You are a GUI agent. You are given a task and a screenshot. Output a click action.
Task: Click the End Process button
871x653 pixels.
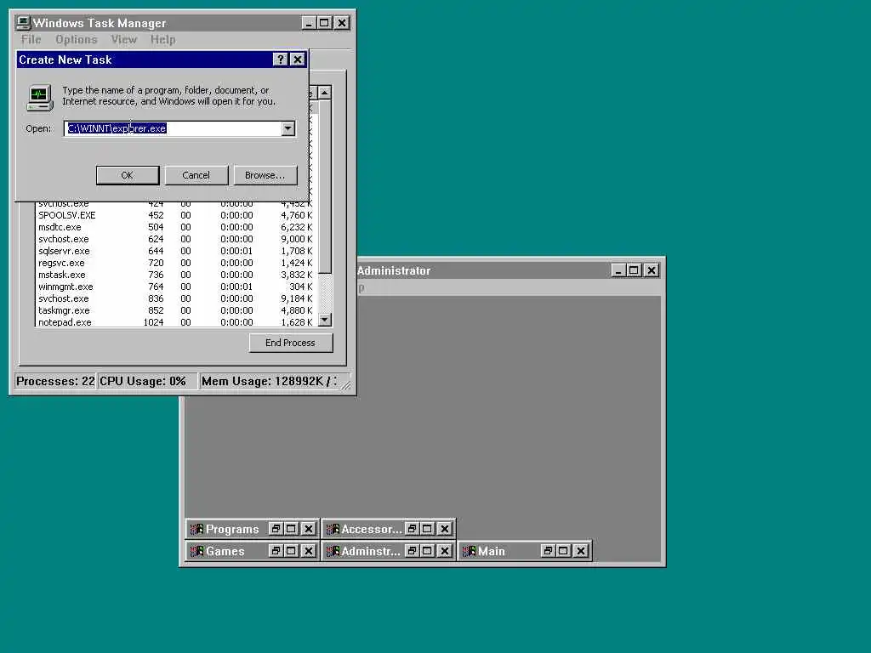click(x=291, y=343)
